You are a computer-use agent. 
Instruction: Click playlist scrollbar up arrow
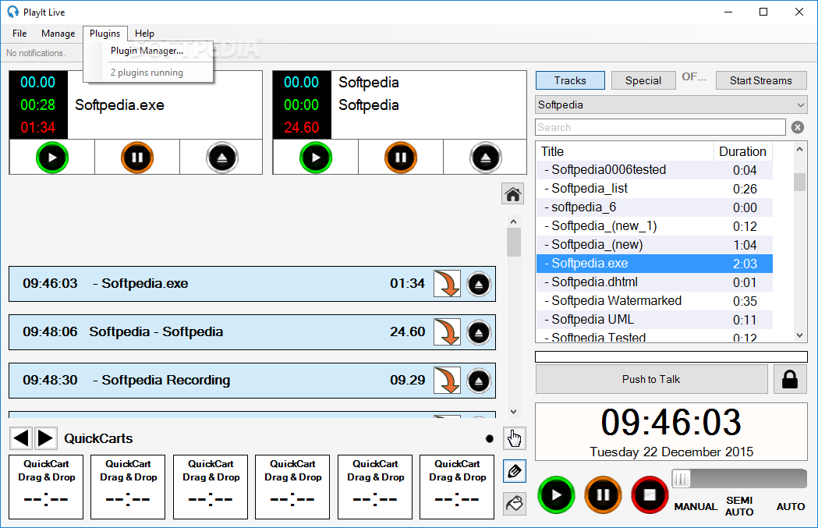[513, 221]
